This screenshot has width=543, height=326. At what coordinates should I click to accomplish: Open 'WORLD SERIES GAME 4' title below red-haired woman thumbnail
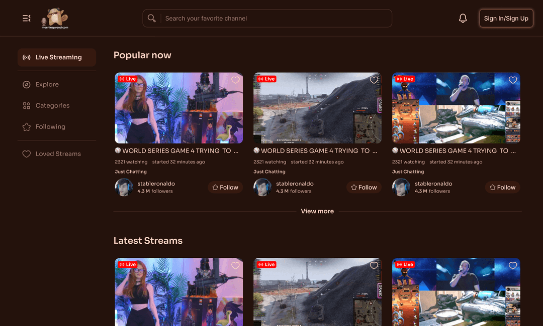[177, 151]
